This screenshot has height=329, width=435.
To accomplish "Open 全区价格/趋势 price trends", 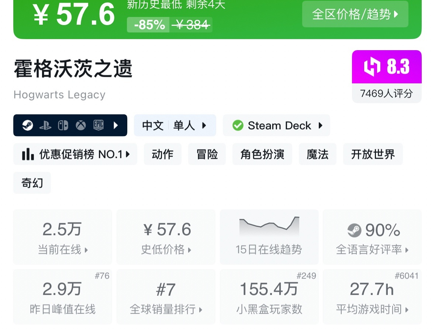I will 355,14.
